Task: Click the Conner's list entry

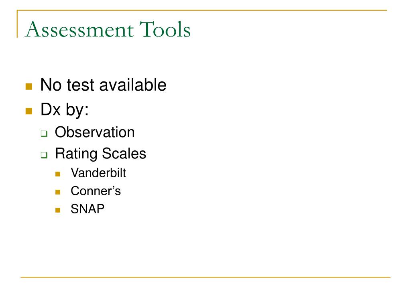Action: (x=96, y=191)
